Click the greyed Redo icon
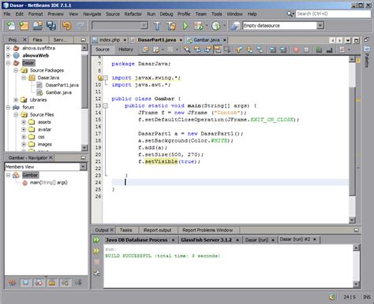The width and height of the screenshot is (374, 304). (x=80, y=25)
